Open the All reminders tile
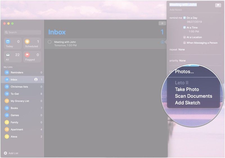 pyautogui.click(x=12, y=57)
